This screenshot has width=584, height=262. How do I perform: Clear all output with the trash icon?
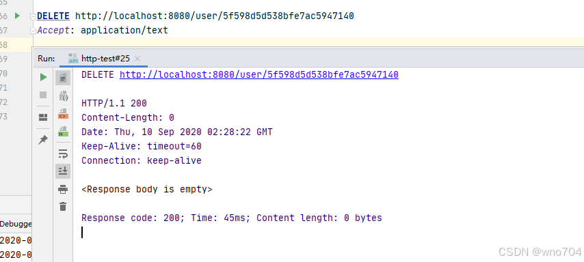(63, 206)
